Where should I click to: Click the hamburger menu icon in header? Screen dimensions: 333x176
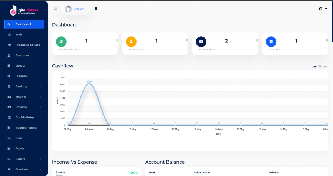pos(56,9)
